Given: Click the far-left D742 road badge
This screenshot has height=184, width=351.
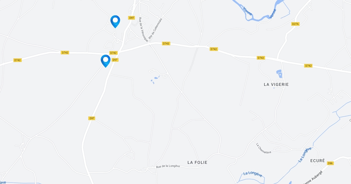Looking at the screenshot, I should click(x=18, y=60).
